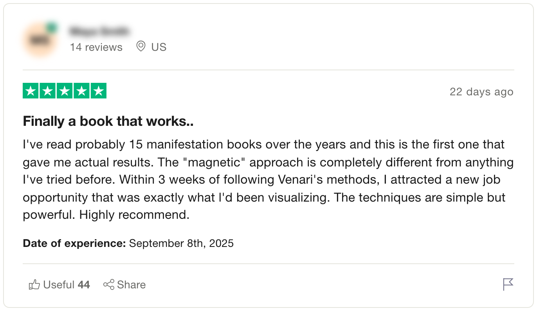The width and height of the screenshot is (537, 311).
Task: Click the first green rating star
Action: pyautogui.click(x=31, y=91)
